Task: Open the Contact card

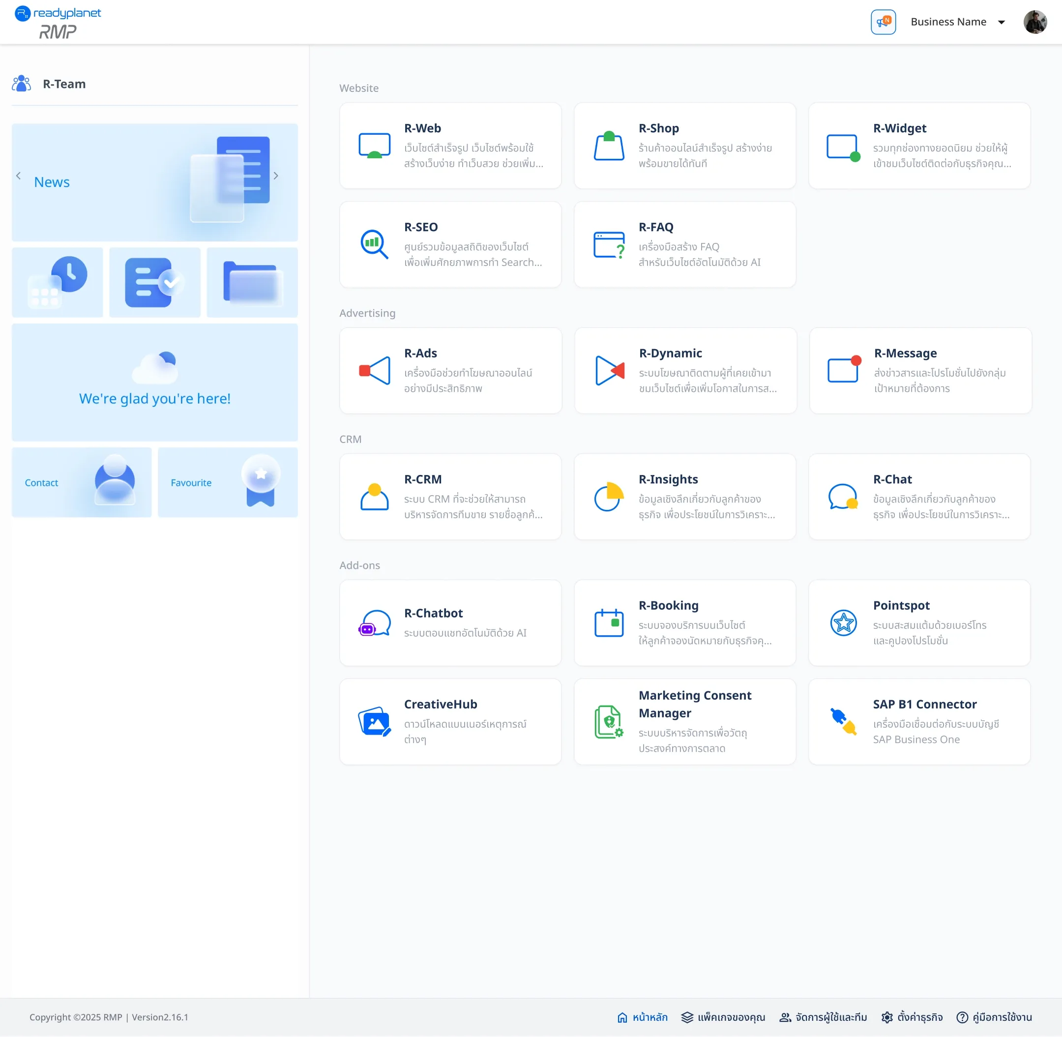Action: [82, 482]
